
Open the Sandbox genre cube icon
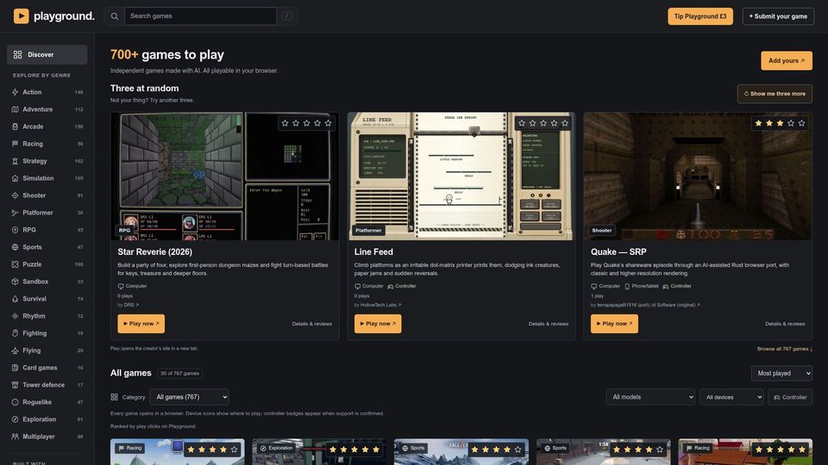click(x=15, y=282)
